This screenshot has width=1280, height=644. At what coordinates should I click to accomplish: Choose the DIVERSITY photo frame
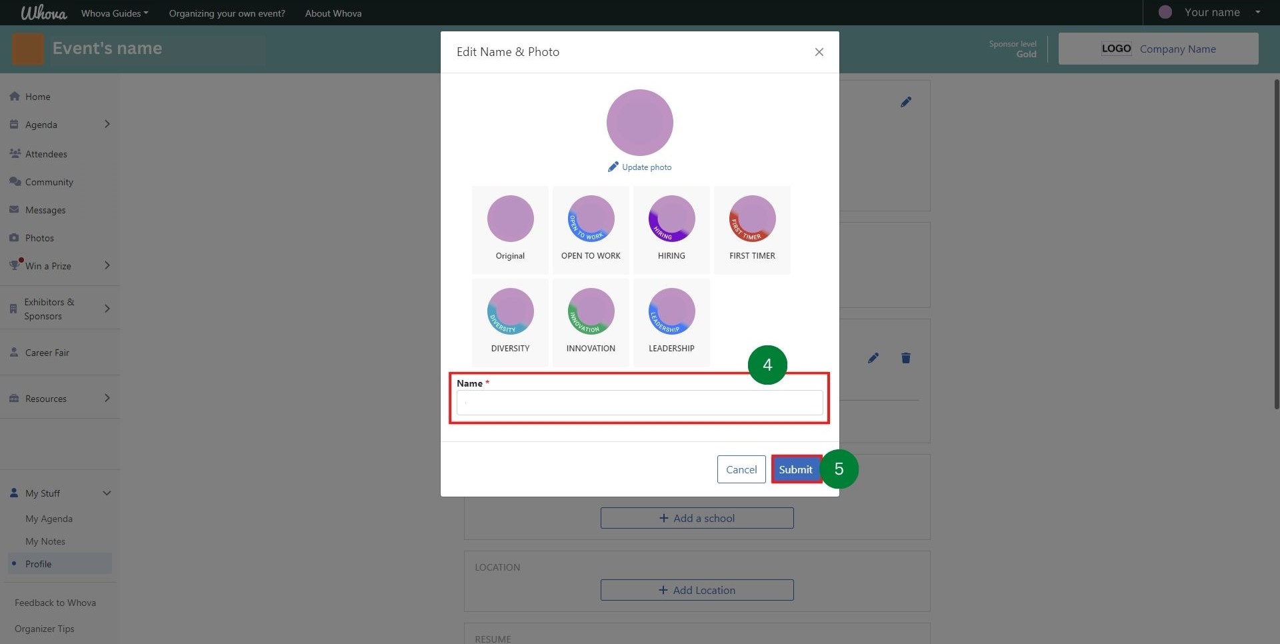pos(510,321)
